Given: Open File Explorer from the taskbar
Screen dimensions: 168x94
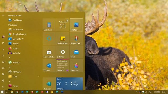Looking at the screenshot, I should tap(12, 92).
